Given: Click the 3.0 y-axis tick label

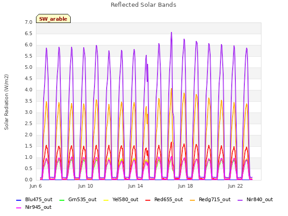Looking at the screenshot, I should (28, 112).
